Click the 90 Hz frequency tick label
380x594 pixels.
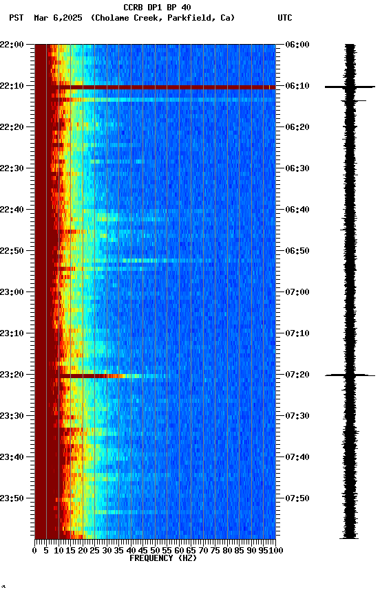[251, 551]
